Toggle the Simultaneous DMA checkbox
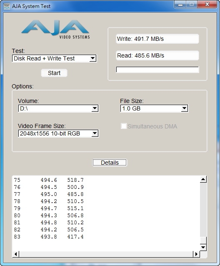This screenshot has height=266, width=220. point(124,126)
